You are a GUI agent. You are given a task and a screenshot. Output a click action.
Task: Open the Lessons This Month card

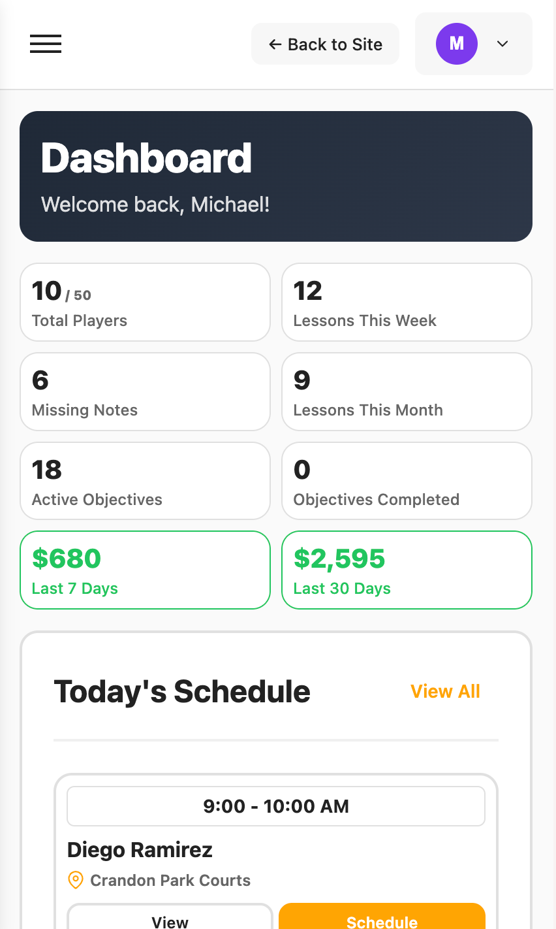tap(407, 391)
